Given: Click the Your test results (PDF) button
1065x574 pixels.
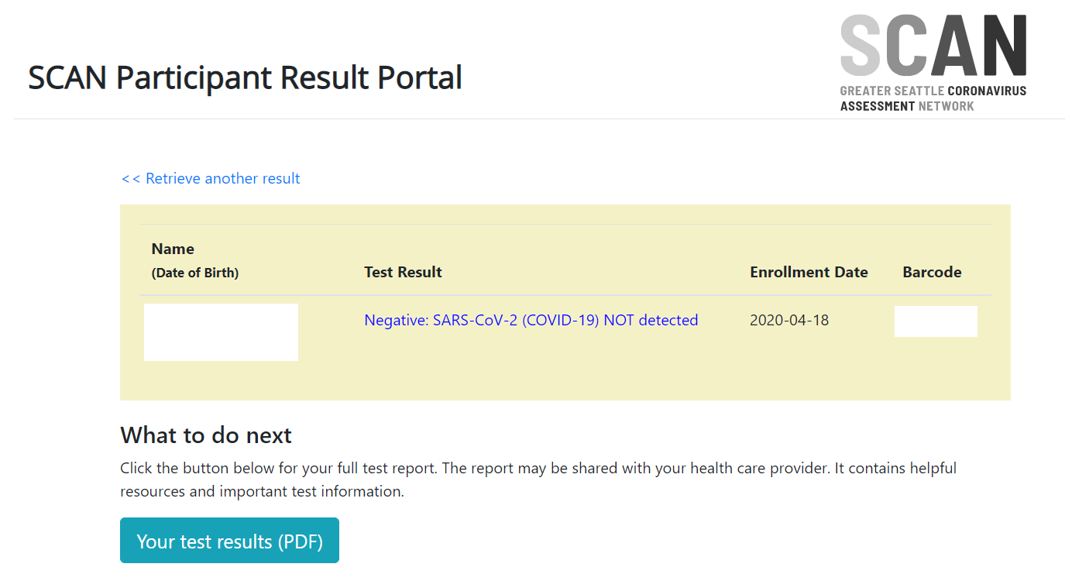Looking at the screenshot, I should click(229, 541).
